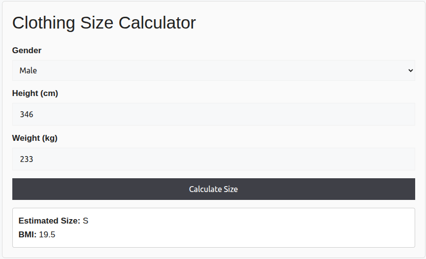Place cursor on the 233 weight value
This screenshot has width=426, height=259.
(x=27, y=159)
